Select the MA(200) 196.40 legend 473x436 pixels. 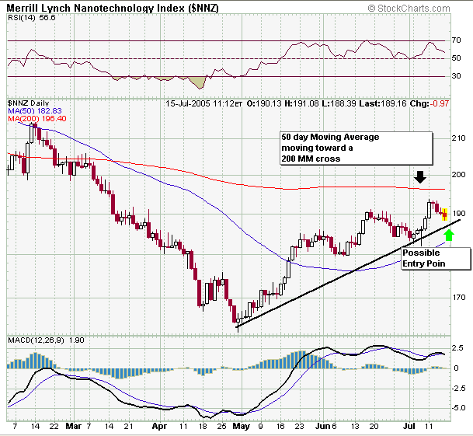click(x=37, y=119)
